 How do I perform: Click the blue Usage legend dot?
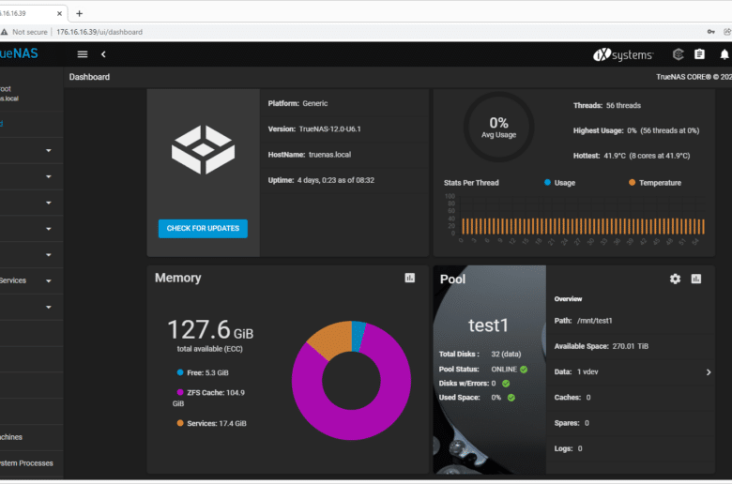pos(548,183)
